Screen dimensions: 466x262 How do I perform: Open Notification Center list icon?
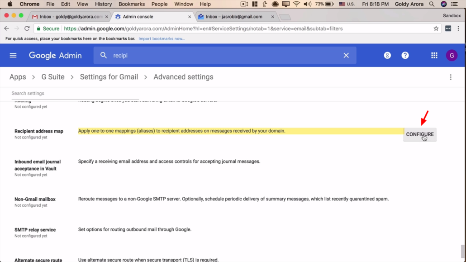pos(455,4)
